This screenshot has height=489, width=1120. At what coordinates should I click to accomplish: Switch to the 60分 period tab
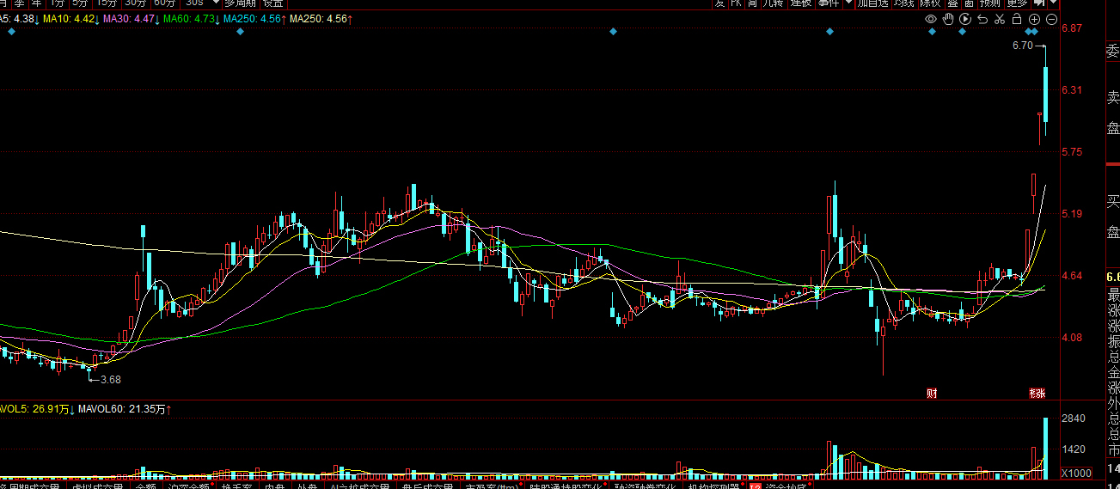tap(165, 3)
